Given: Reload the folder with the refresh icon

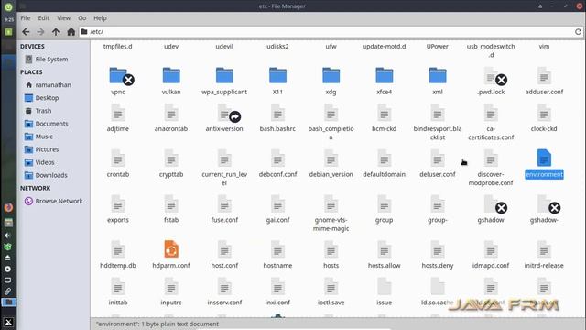Looking at the screenshot, I should pos(578,32).
